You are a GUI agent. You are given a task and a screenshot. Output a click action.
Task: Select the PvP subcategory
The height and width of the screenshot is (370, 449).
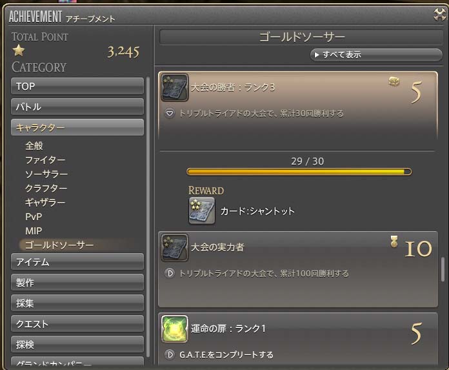tap(34, 217)
